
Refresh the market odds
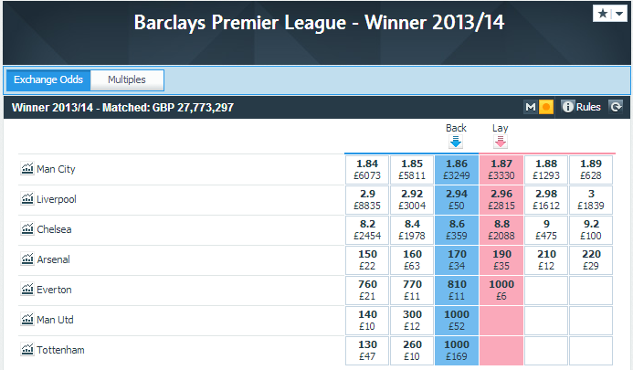tap(616, 107)
